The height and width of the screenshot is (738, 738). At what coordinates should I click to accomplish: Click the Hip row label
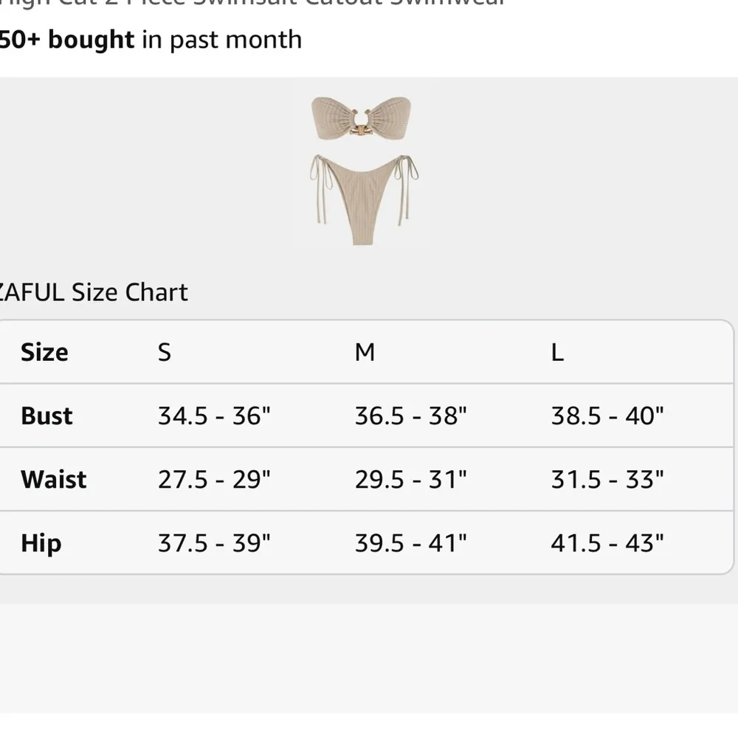(x=41, y=543)
